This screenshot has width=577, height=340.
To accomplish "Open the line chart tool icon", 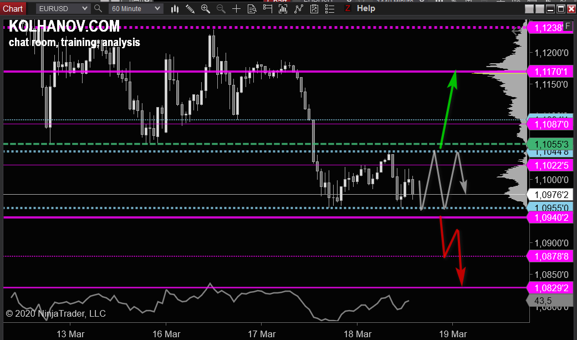I will point(298,8).
